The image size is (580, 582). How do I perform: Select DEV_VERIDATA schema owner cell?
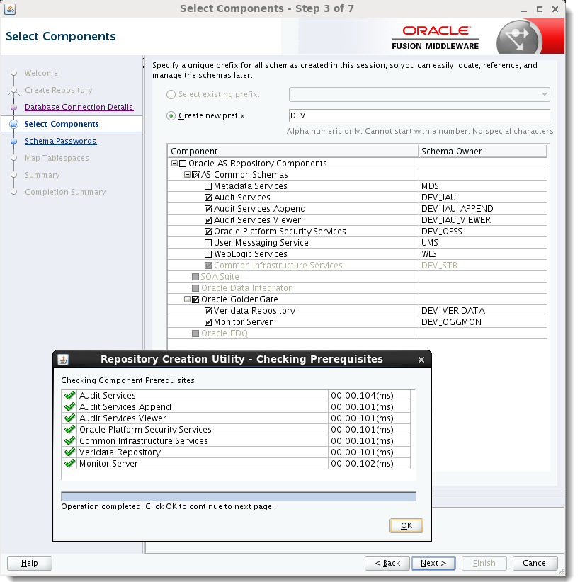(x=483, y=311)
